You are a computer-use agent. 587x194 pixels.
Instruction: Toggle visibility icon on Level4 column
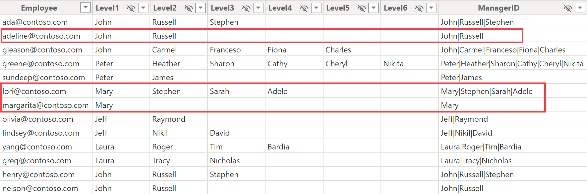[x=304, y=8]
